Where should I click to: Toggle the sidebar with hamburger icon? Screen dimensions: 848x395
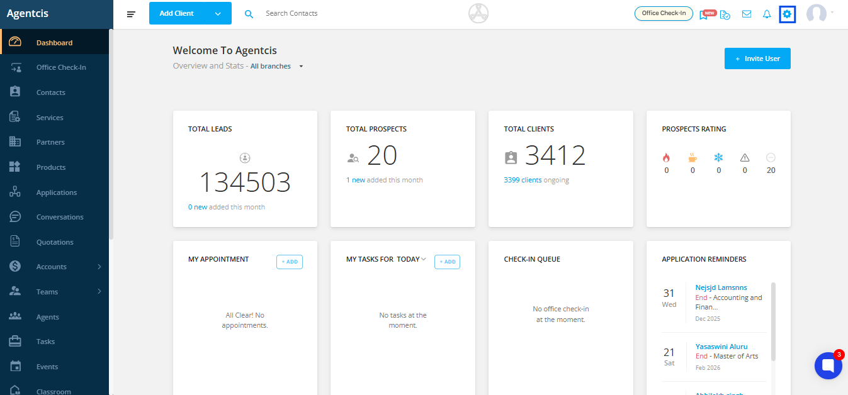131,14
